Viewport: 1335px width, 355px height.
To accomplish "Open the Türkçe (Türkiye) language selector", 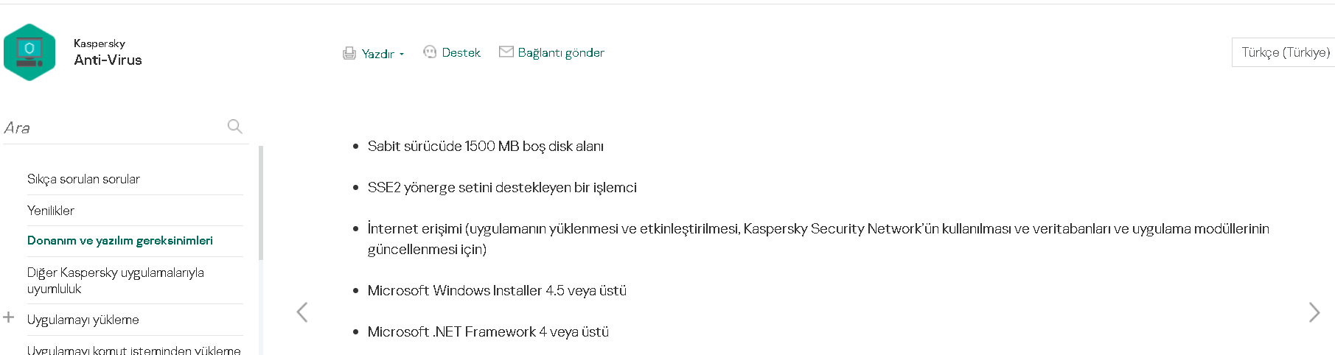I will coord(1285,52).
